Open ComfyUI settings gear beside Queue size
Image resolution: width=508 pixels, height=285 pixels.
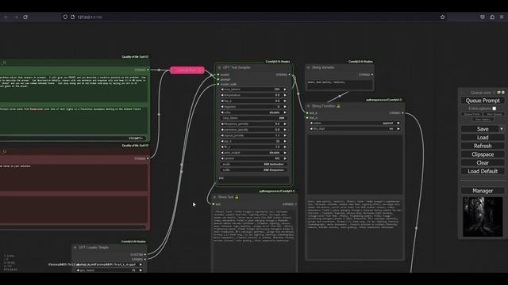[x=503, y=93]
